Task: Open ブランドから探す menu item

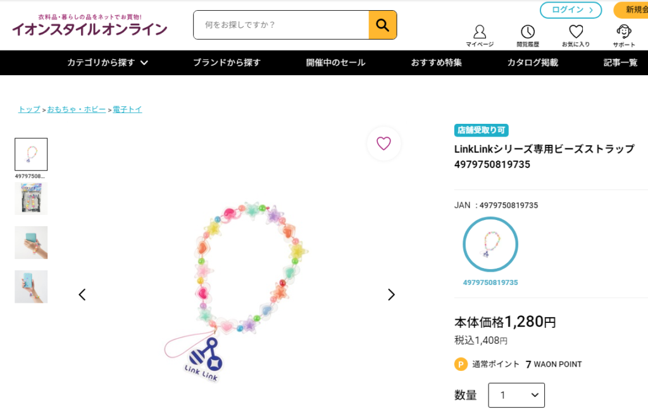Action: (x=227, y=63)
